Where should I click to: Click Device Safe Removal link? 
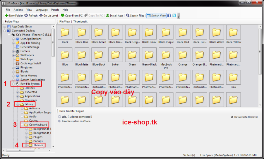pyautogui.click(x=244, y=117)
